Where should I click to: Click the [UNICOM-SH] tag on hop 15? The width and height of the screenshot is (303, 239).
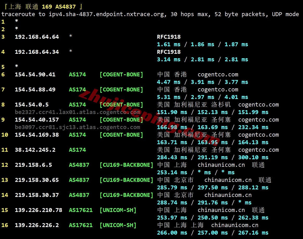tap(118, 210)
